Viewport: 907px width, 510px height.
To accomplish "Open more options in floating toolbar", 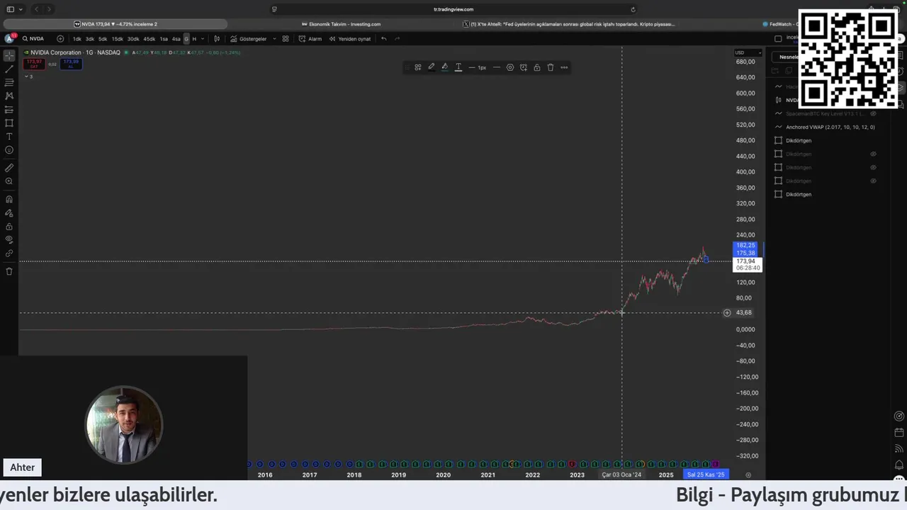I will click(564, 67).
